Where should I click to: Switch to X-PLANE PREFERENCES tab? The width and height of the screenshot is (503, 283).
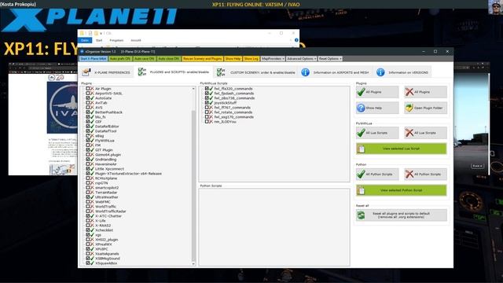(107, 72)
